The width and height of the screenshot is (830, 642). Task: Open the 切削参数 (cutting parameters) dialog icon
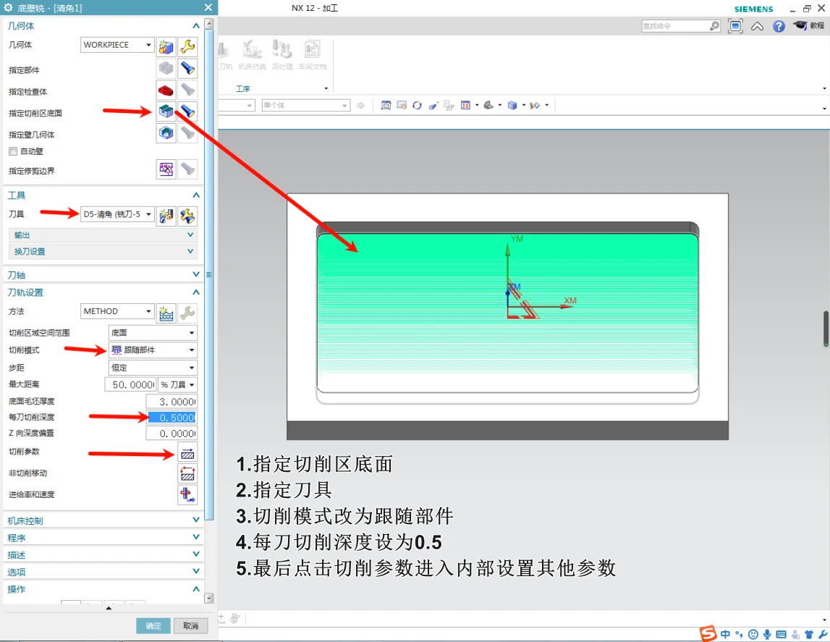187,452
